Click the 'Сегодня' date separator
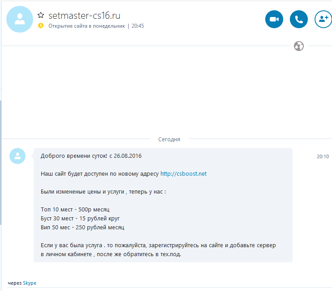The width and height of the screenshot is (332, 291). pyautogui.click(x=169, y=139)
